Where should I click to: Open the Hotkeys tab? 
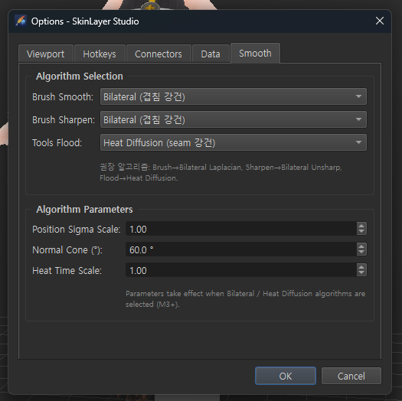point(100,54)
